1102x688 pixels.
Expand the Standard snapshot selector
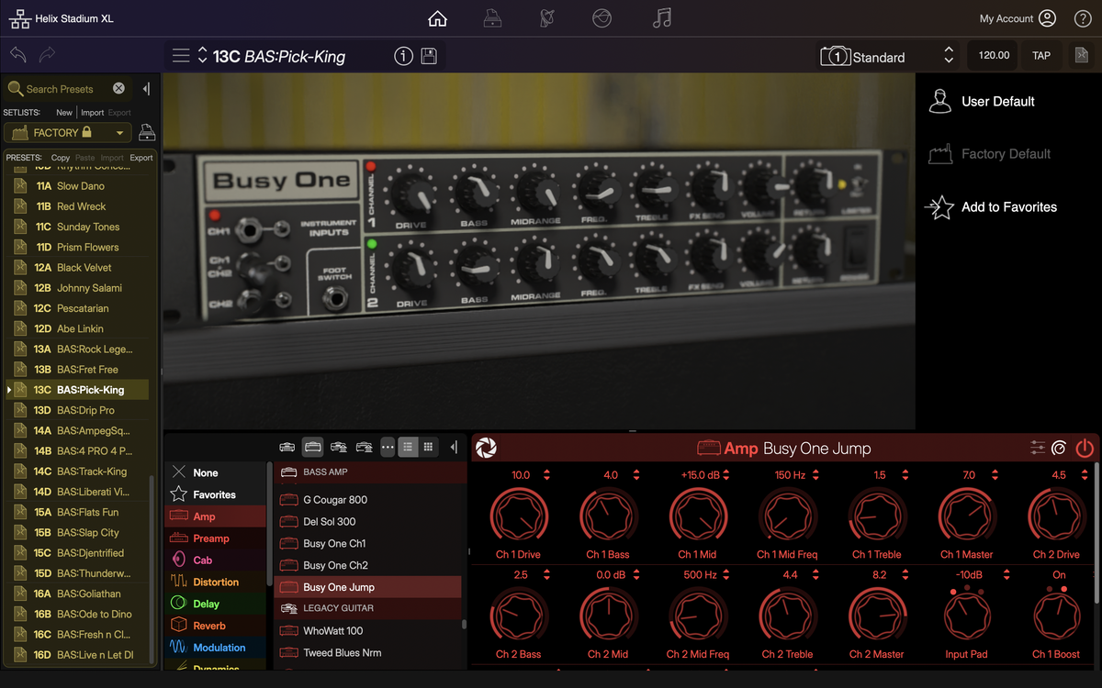point(949,56)
